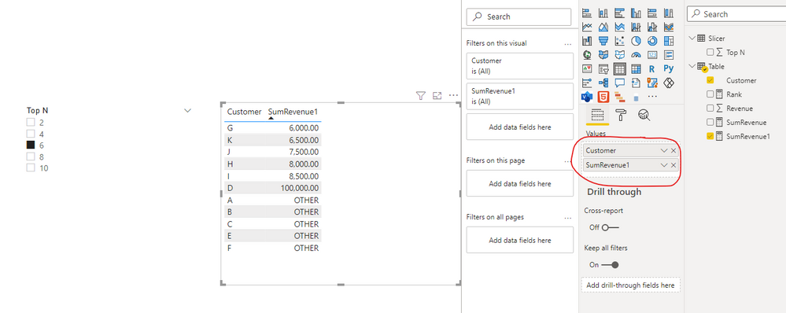The image size is (786, 313).
Task: Switch to the Format paint roller tab
Action: [621, 115]
